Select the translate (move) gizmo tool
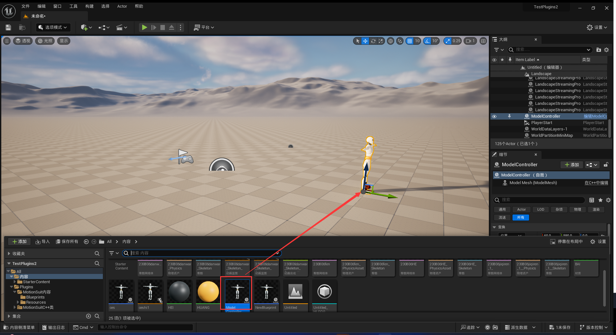The height and width of the screenshot is (335, 616). tap(365, 41)
